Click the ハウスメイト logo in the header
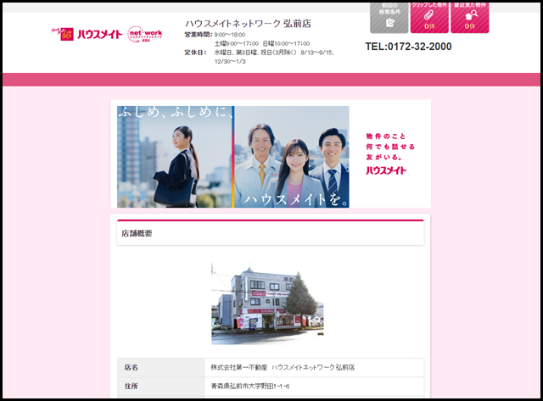 coord(87,34)
